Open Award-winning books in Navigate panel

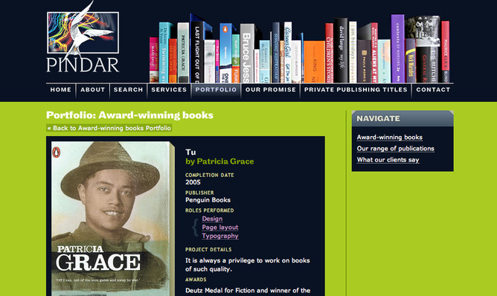pyautogui.click(x=390, y=138)
